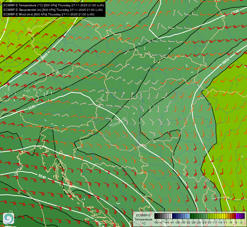The image size is (247, 227).
Task: Click the -26 tick label in the legend
Action: tap(199, 223)
